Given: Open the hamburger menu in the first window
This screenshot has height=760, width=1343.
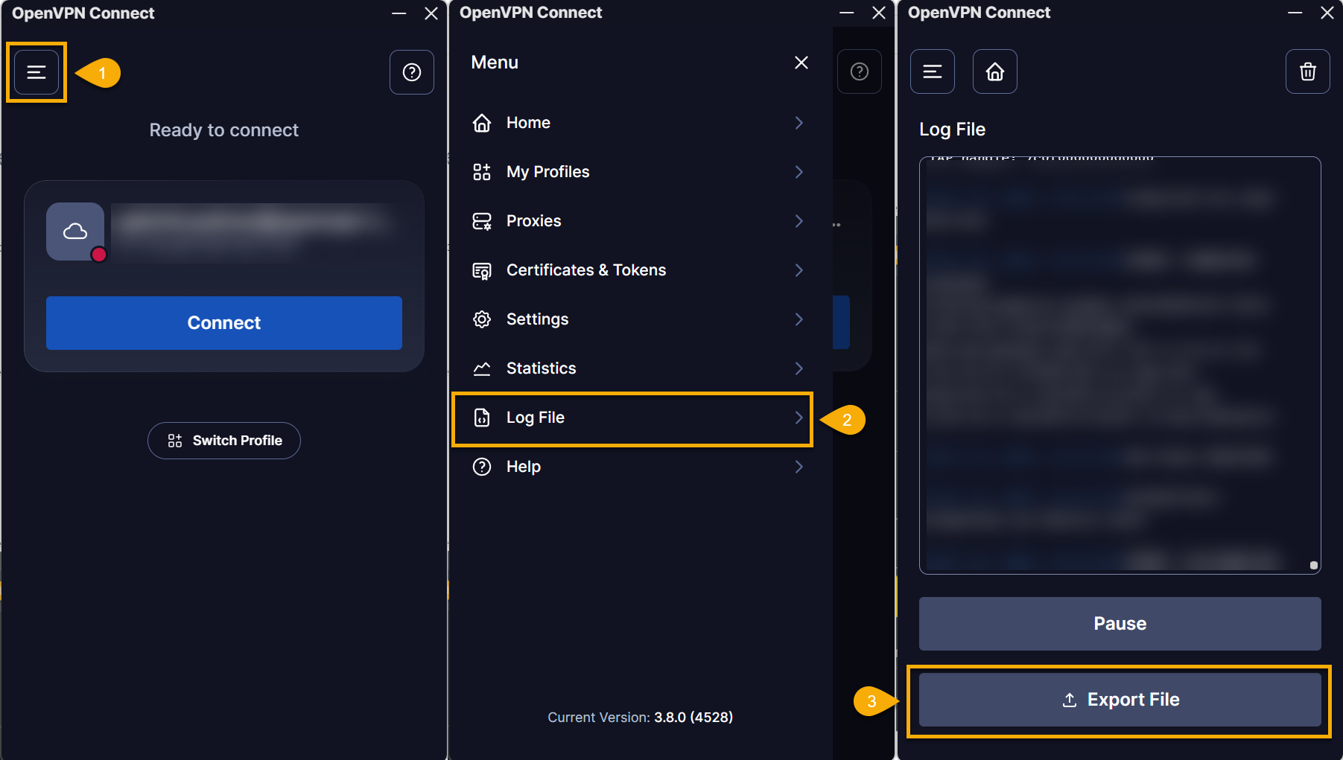Looking at the screenshot, I should point(36,72).
